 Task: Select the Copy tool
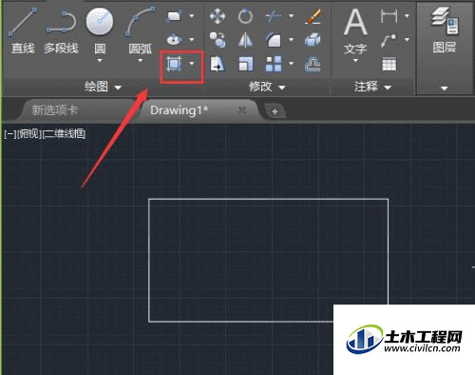pyautogui.click(x=218, y=40)
